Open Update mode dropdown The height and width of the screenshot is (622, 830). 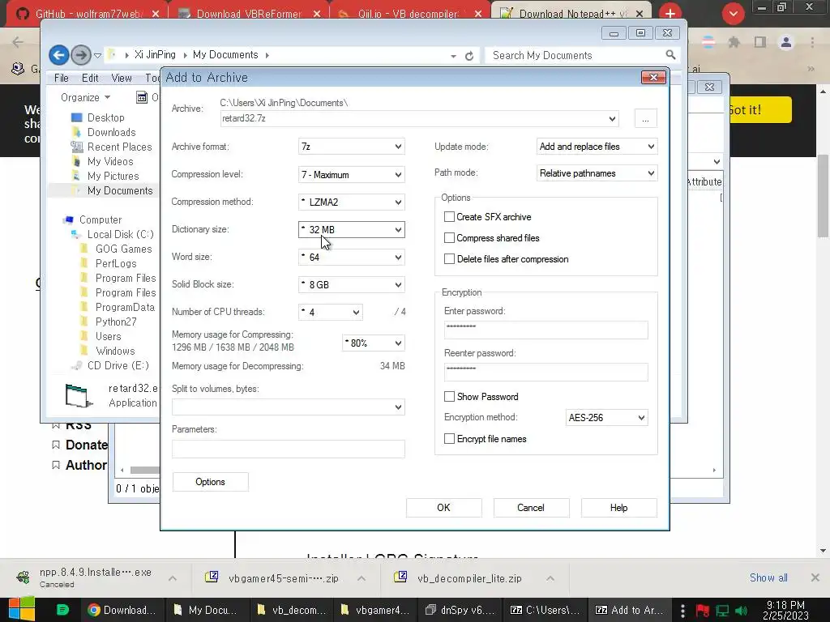point(597,147)
